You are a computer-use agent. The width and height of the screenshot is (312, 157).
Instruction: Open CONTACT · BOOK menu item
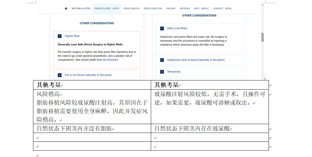pos(222,9)
